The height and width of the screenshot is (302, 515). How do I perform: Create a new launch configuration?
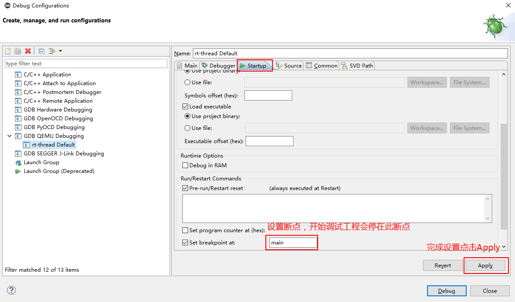coord(7,50)
